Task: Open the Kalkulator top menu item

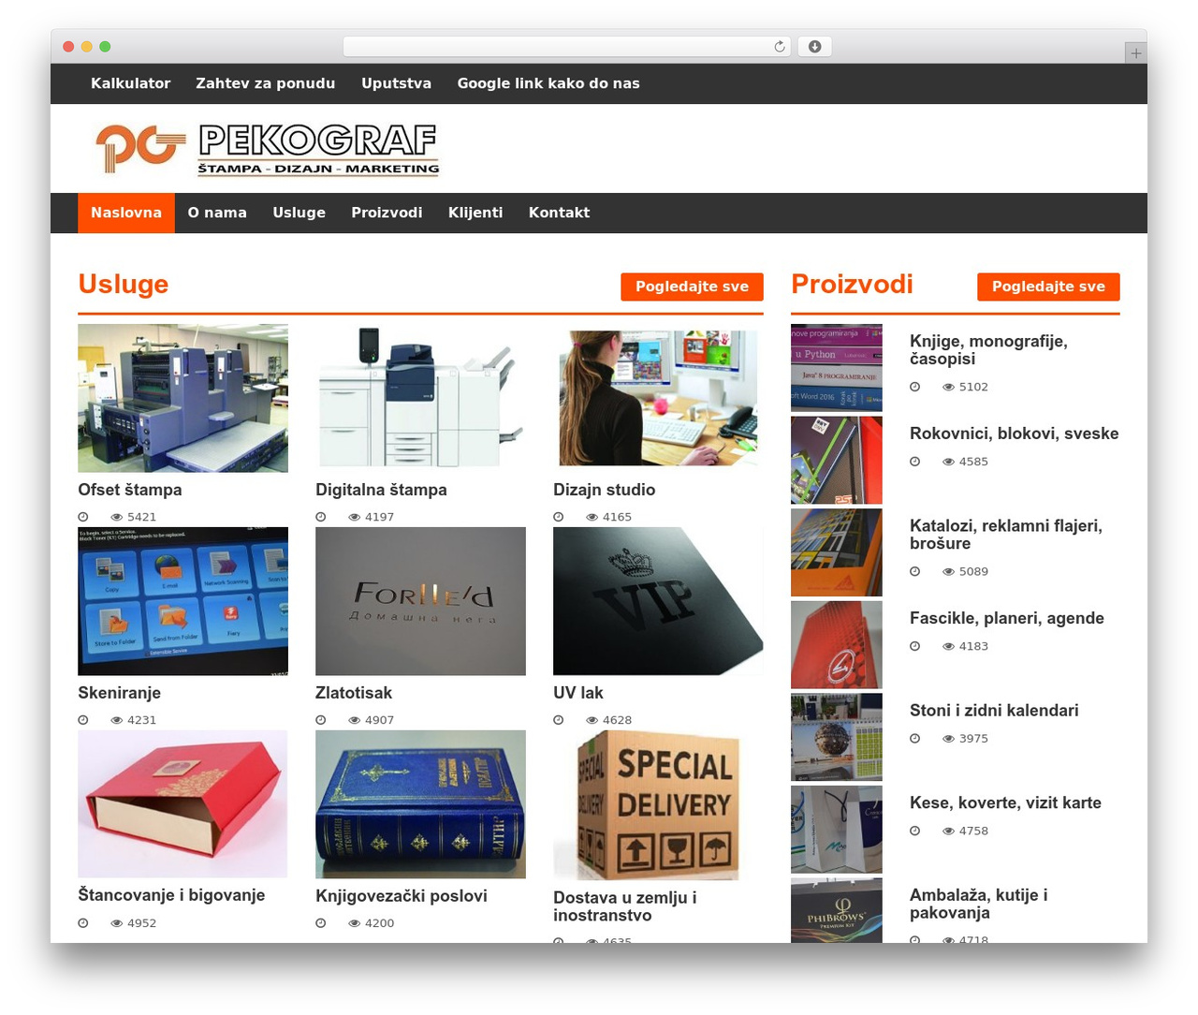Action: pos(131,83)
